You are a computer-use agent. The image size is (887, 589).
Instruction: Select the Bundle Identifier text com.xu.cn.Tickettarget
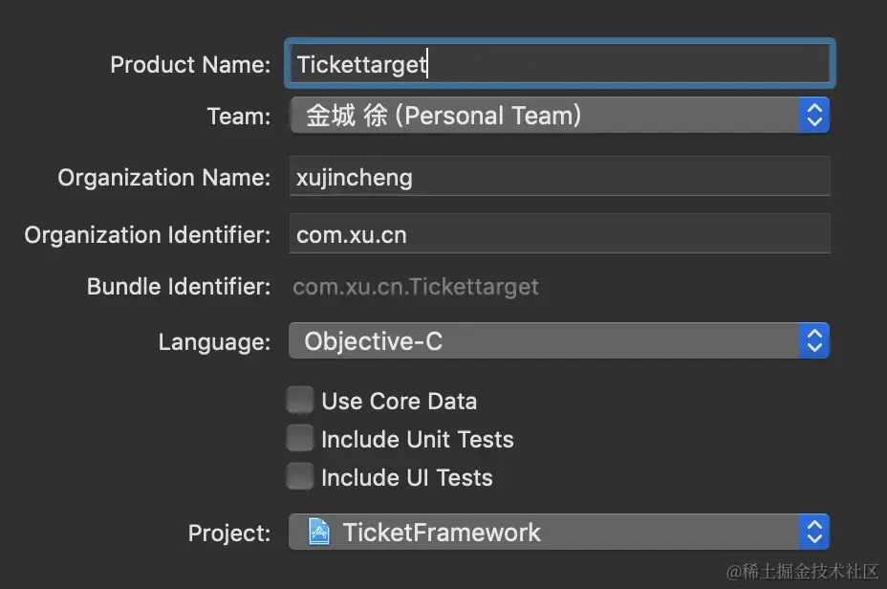click(416, 287)
